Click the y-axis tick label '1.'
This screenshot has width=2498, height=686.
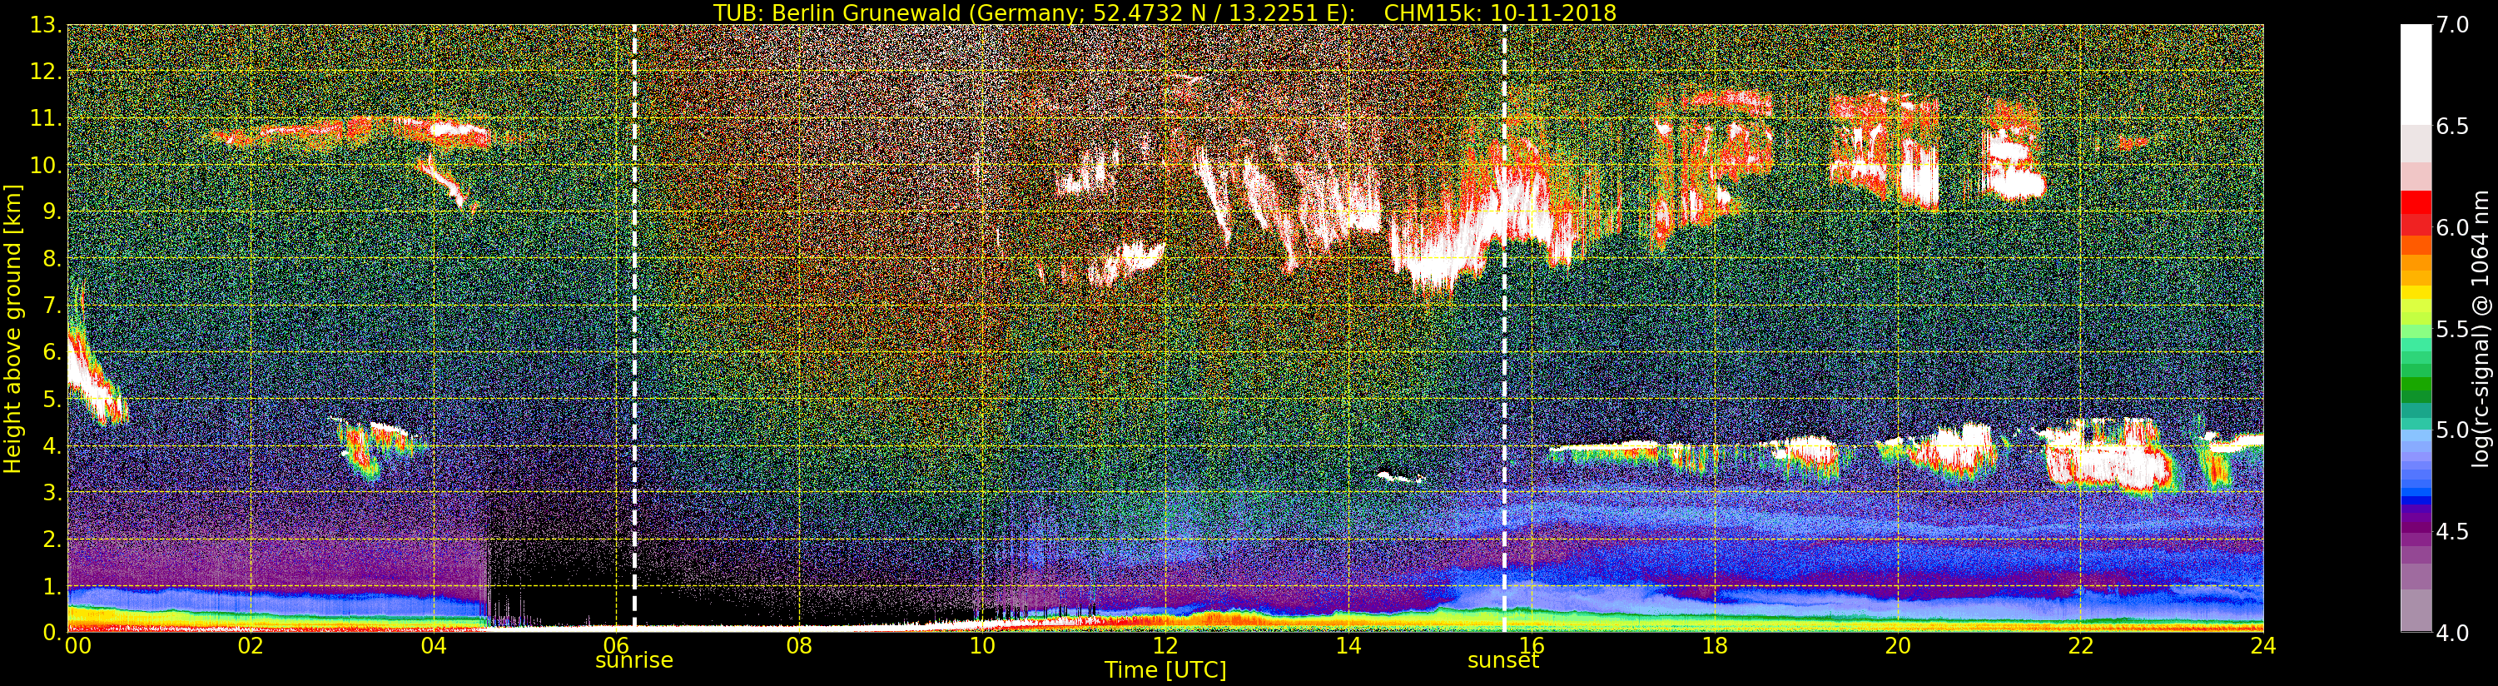pyautogui.click(x=52, y=585)
